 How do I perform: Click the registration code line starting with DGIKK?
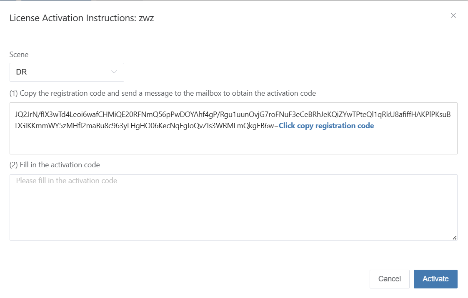147,126
